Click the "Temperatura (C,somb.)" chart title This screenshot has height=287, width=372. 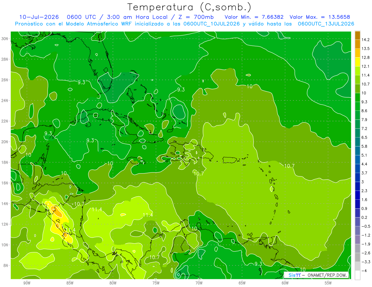click(189, 7)
